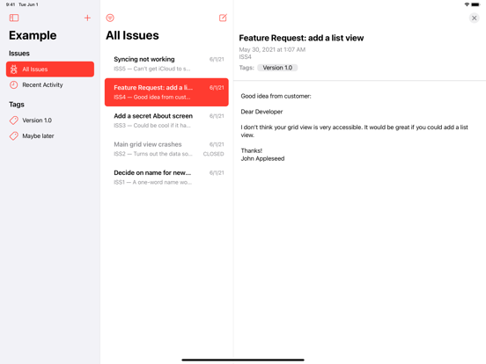Viewport: 486px width, 364px height.
Task: Click the Issues section header
Action: tap(19, 54)
